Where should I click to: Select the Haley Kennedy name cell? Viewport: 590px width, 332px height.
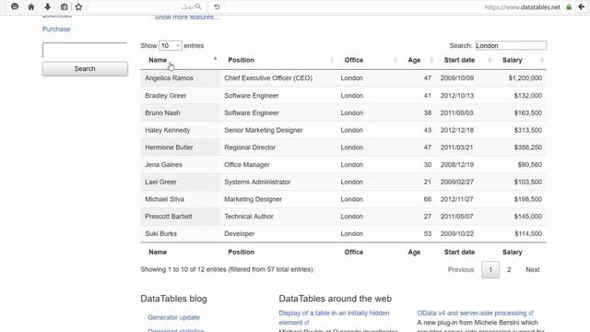(x=180, y=130)
